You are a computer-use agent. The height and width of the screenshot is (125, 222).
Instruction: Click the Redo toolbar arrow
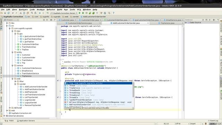[x=16, y=13]
